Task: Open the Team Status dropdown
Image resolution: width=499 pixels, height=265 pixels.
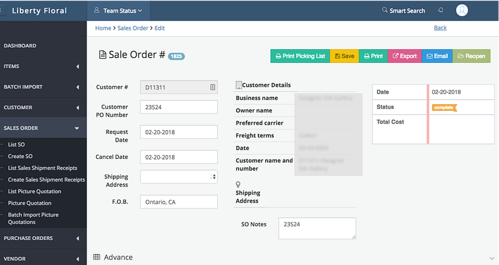Action: [x=118, y=11]
